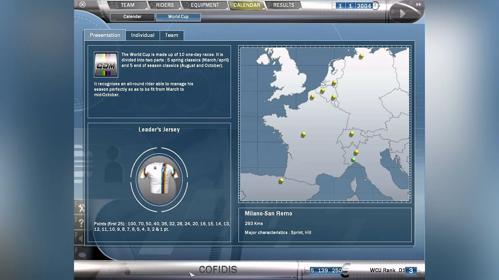Select the green Milano-San Remo map marker
The width and height of the screenshot is (499, 280).
[353, 160]
